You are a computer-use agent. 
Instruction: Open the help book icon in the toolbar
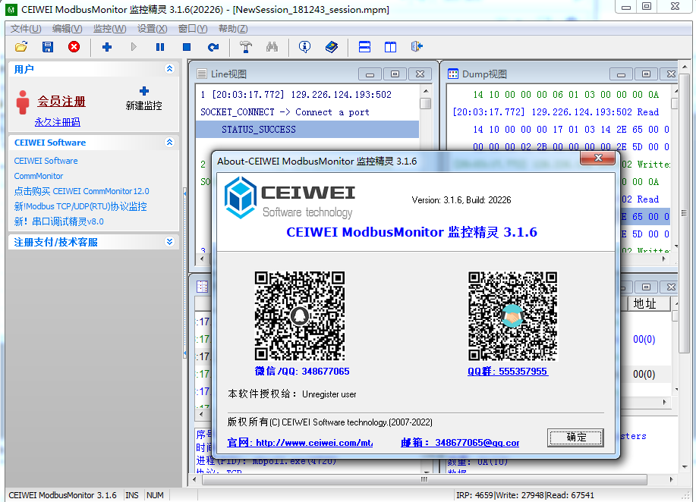click(332, 46)
